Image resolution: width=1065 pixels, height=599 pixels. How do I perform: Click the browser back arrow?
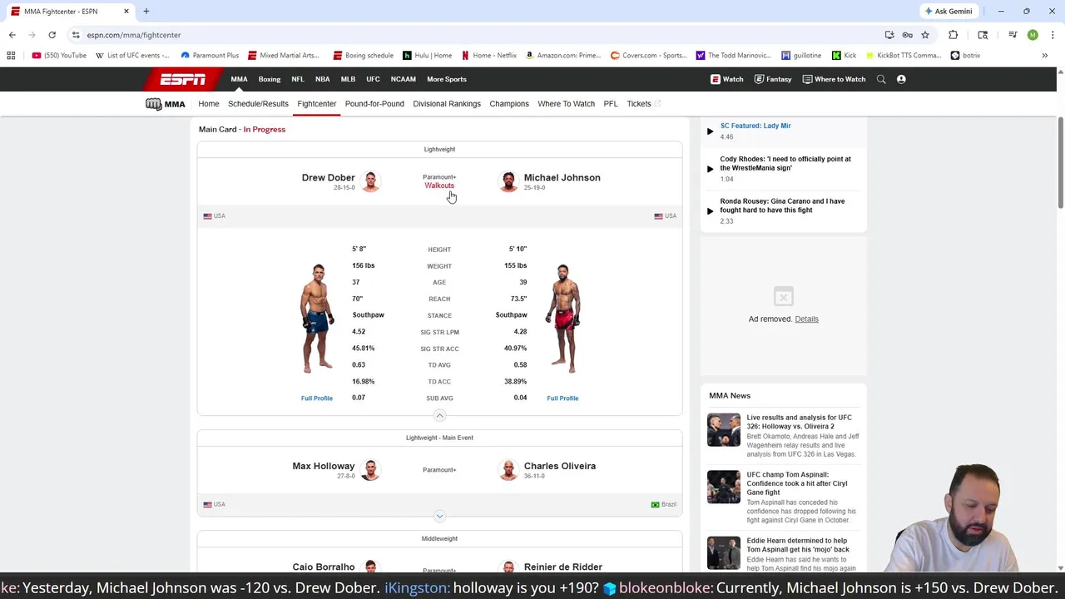(x=12, y=35)
